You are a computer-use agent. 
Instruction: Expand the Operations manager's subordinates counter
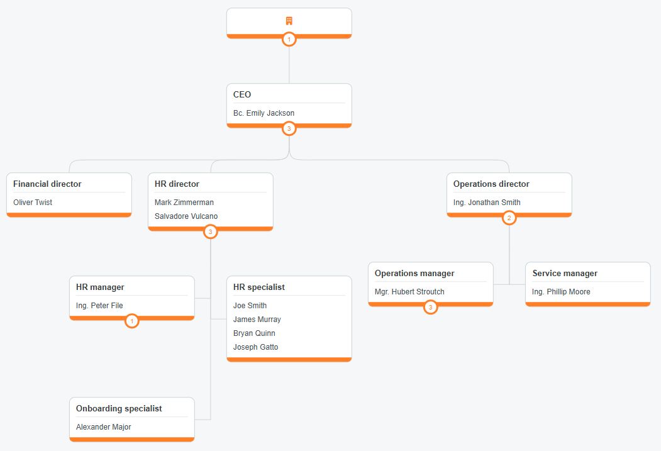[x=431, y=308]
